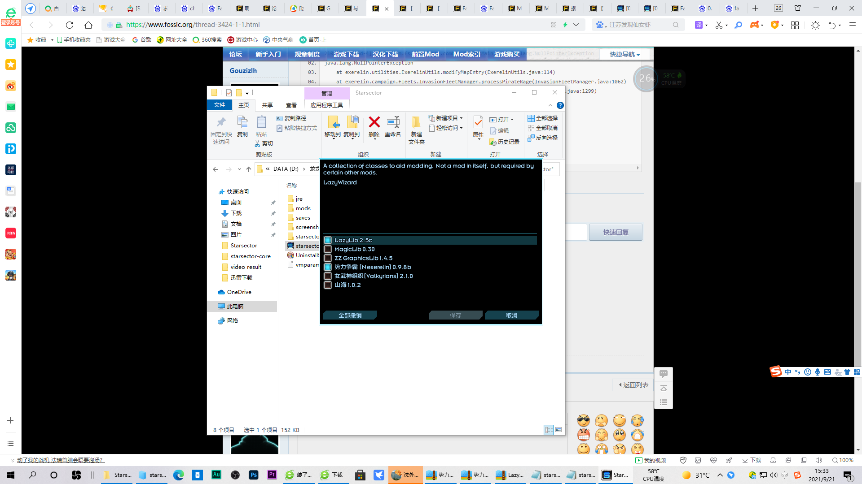The image size is (862, 484).
Task: Click the Pin to Quick Access icon
Action: click(x=221, y=122)
